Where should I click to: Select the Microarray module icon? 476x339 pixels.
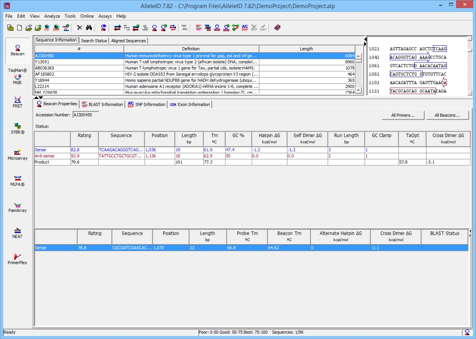tap(18, 155)
